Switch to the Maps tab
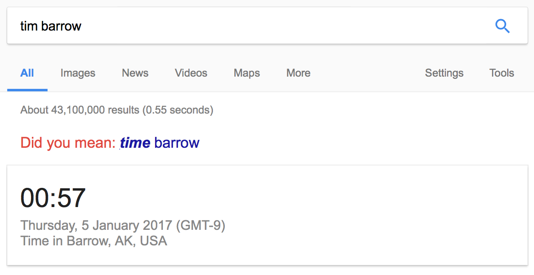This screenshot has height=275, width=534. coord(247,73)
